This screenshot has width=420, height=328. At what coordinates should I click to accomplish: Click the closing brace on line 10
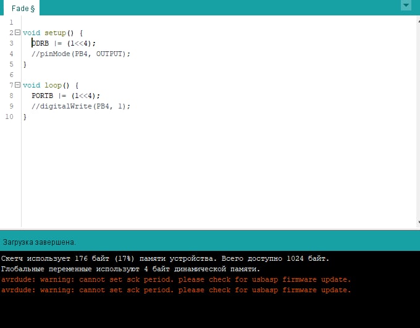(x=25, y=117)
